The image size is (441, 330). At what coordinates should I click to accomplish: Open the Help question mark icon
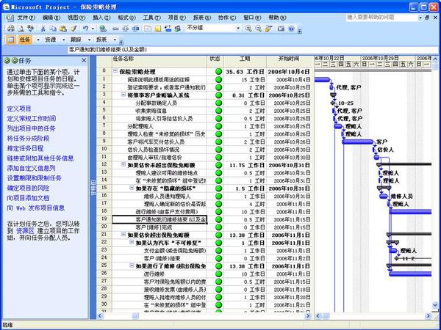click(291, 29)
